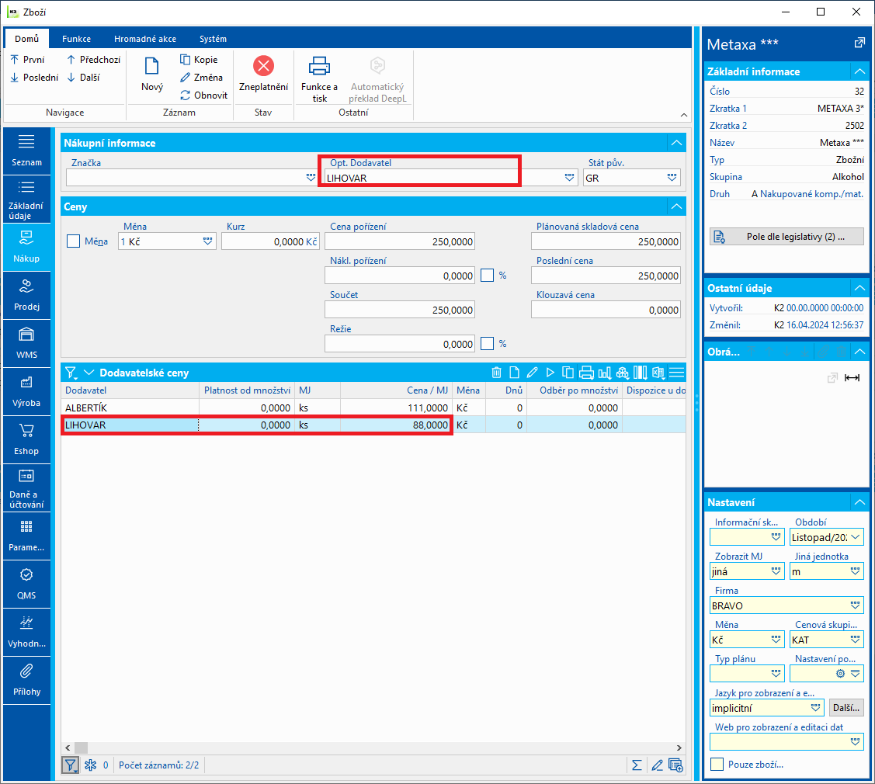This screenshot has height=784, width=875.
Task: Tick the Měna checkbox in Ceny
Action: pyautogui.click(x=73, y=241)
